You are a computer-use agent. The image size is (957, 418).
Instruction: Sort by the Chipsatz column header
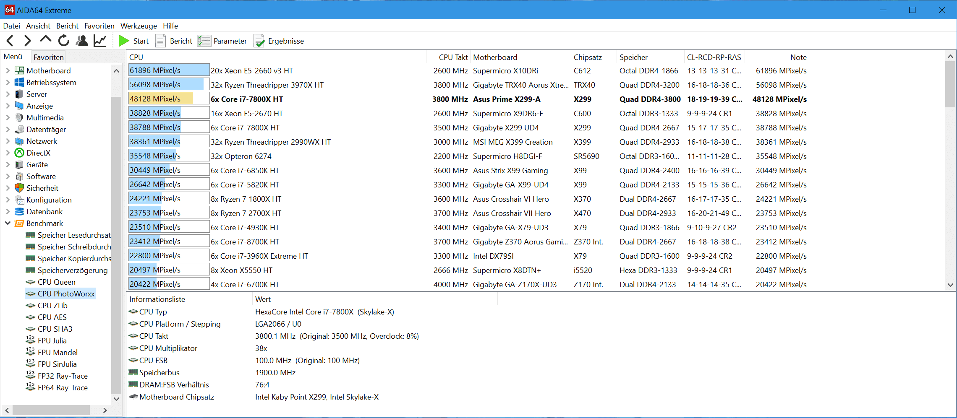(594, 57)
